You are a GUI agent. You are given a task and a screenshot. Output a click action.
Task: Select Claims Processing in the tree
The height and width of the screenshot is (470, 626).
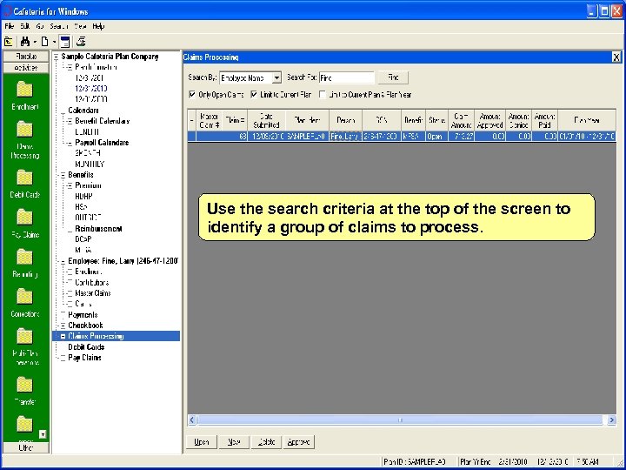click(96, 336)
